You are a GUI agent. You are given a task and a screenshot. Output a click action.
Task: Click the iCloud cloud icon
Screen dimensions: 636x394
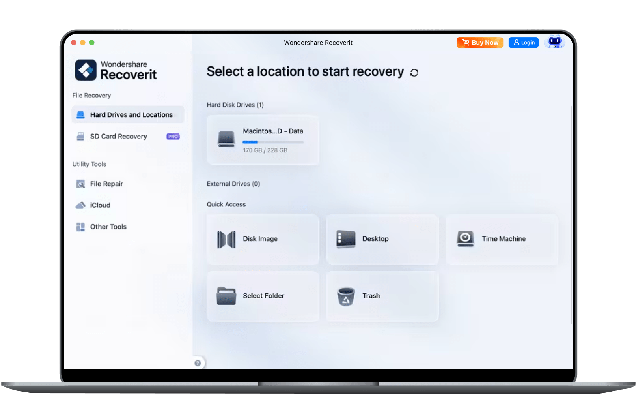(x=80, y=205)
